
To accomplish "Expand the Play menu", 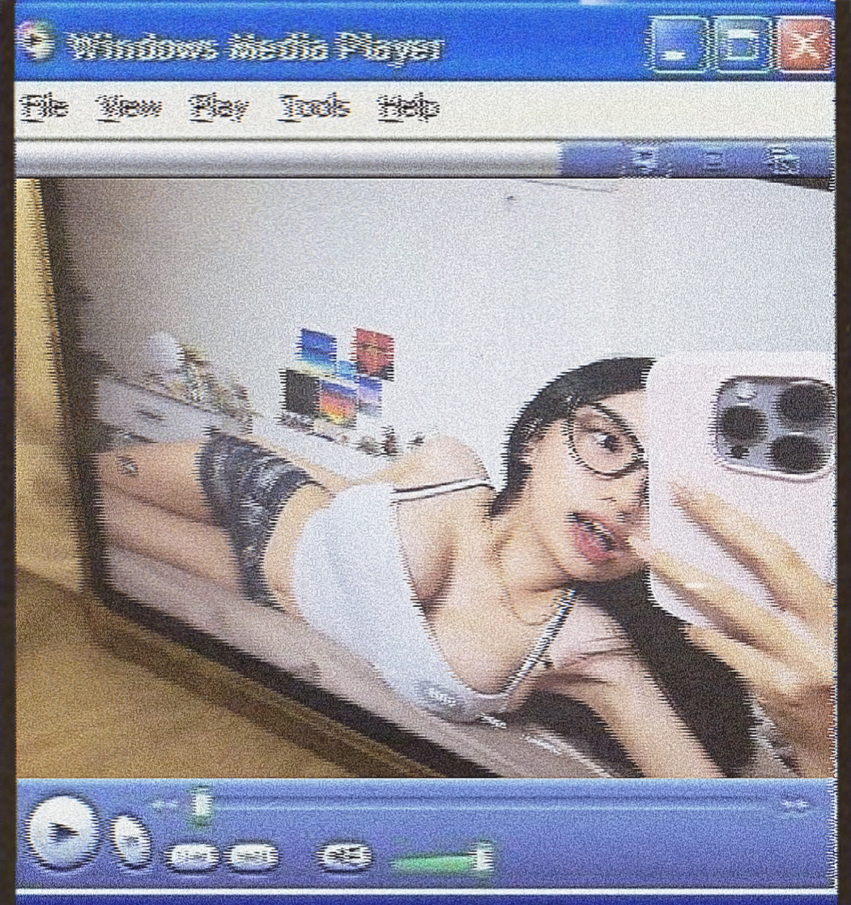I will 219,107.
